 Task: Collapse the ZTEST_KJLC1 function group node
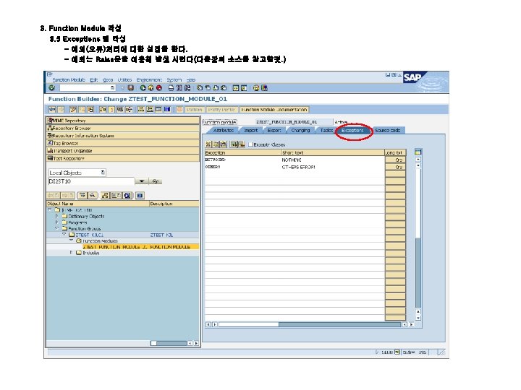64,235
